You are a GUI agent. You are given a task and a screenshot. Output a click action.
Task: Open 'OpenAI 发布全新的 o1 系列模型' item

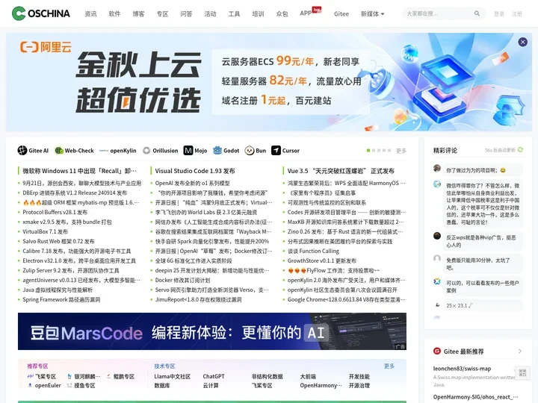click(x=193, y=183)
